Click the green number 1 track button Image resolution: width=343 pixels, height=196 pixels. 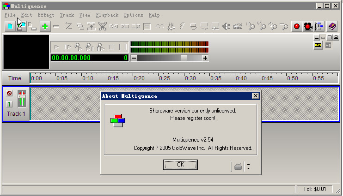[x=9, y=104]
